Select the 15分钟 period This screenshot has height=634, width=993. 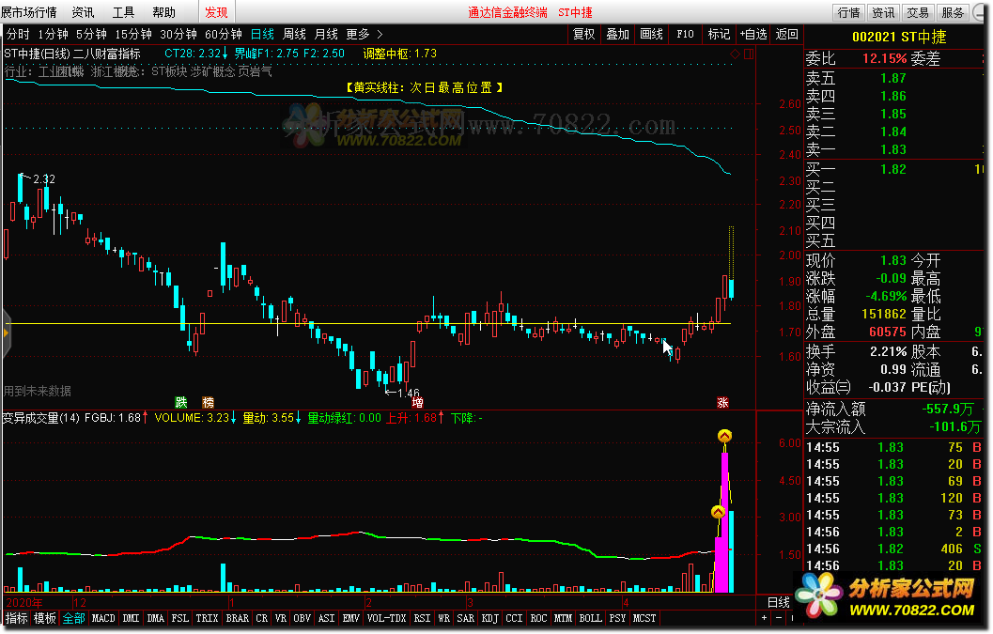pyautogui.click(x=133, y=34)
